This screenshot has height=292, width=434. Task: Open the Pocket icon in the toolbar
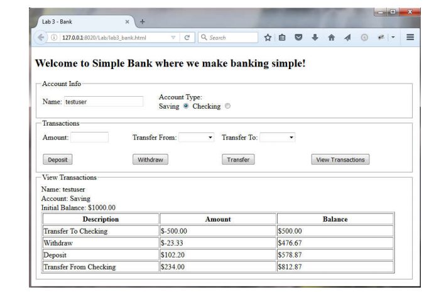298,38
